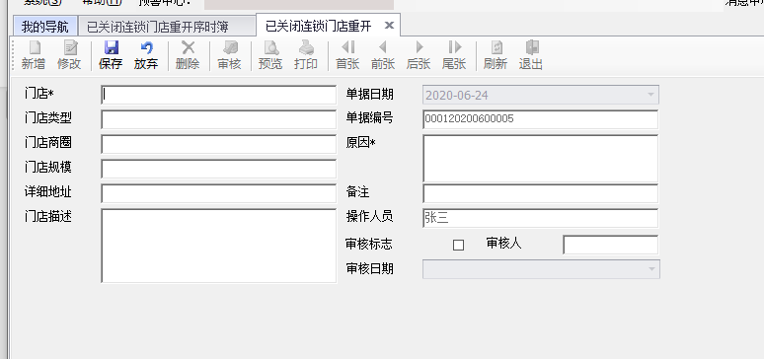Expand the 单据日期 date dropdown
Image resolution: width=764 pixels, height=359 pixels.
pyautogui.click(x=650, y=95)
